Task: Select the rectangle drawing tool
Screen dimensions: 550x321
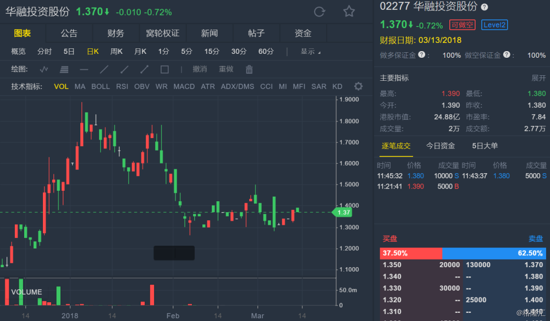Action: click(x=164, y=69)
